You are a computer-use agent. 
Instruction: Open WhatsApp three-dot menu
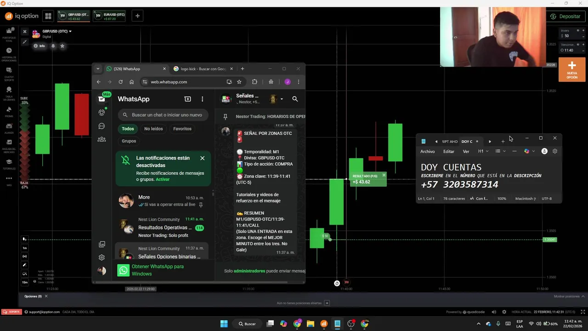(202, 99)
